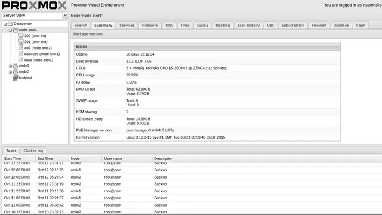Collapse the node-stor1 tree branch
This screenshot has height=215, width=382.
click(x=10, y=30)
